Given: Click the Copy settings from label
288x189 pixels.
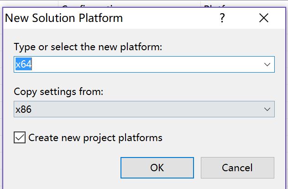Looking at the screenshot, I should [59, 91].
